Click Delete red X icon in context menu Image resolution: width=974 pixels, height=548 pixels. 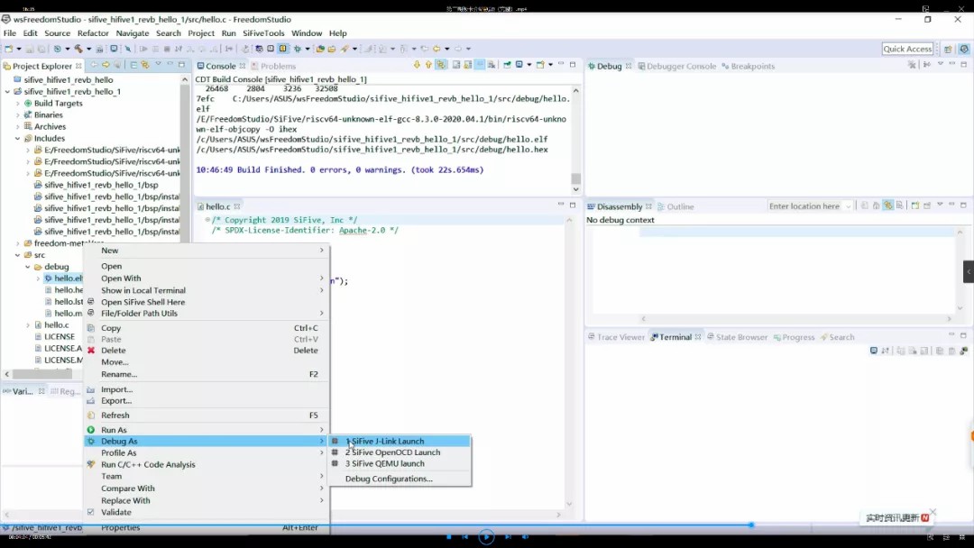tap(91, 351)
